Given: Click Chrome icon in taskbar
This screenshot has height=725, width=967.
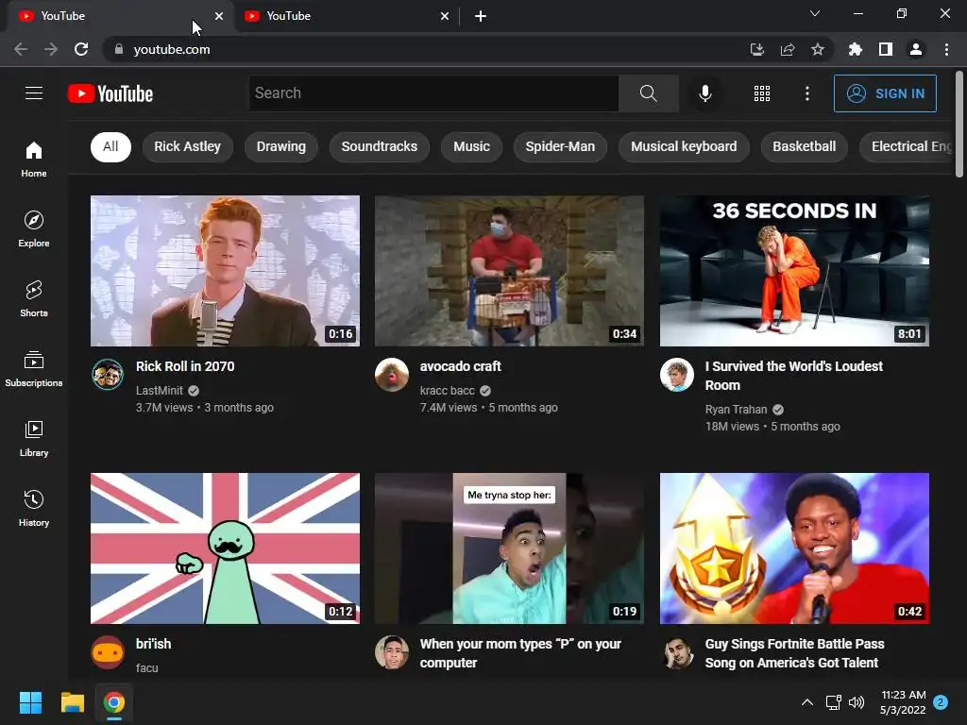Looking at the screenshot, I should [114, 702].
